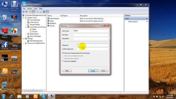Click the Windows Start orb

[4, 97]
